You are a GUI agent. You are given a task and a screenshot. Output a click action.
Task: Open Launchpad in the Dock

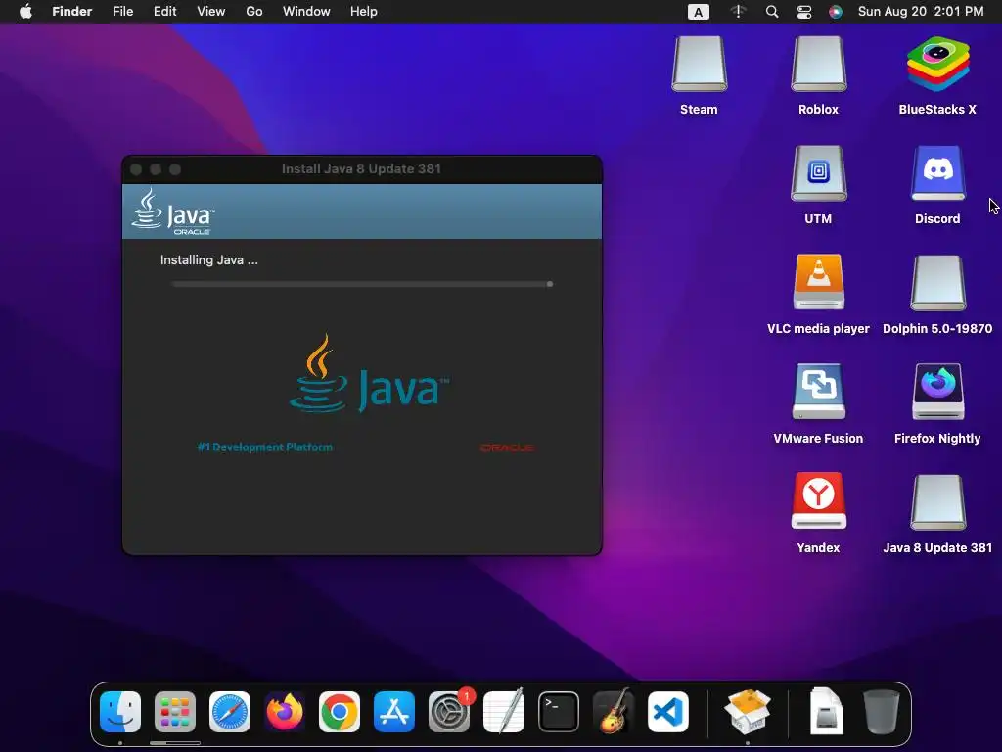[x=175, y=712]
